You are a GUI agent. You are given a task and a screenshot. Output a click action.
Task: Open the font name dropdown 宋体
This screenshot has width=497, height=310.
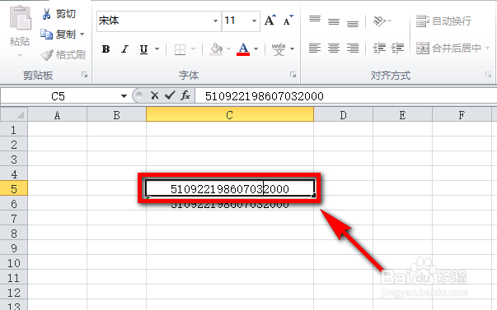pyautogui.click(x=216, y=21)
